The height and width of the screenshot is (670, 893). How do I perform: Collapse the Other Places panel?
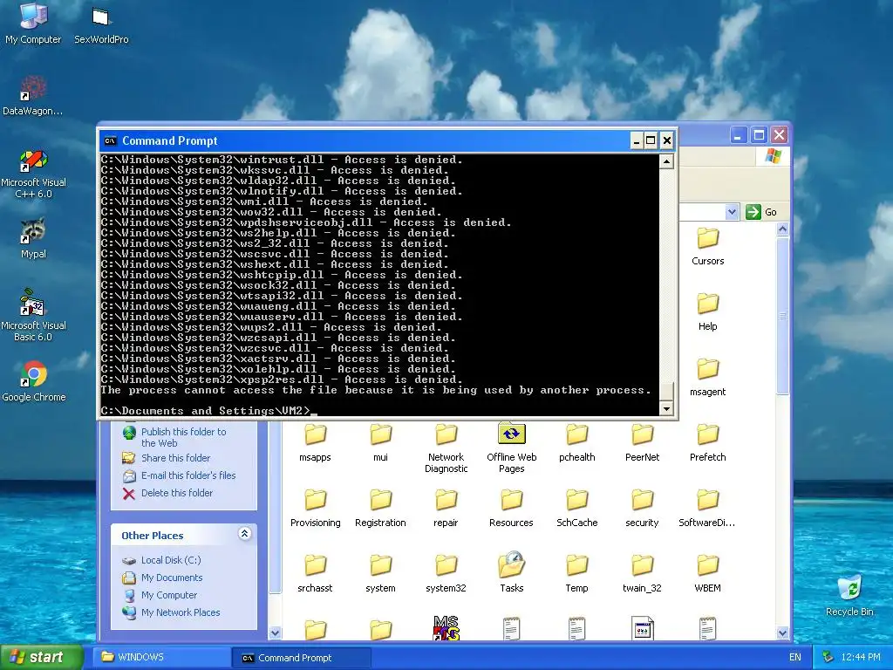pyautogui.click(x=244, y=534)
